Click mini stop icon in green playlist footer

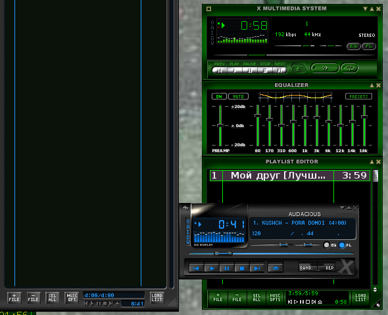click(x=308, y=302)
